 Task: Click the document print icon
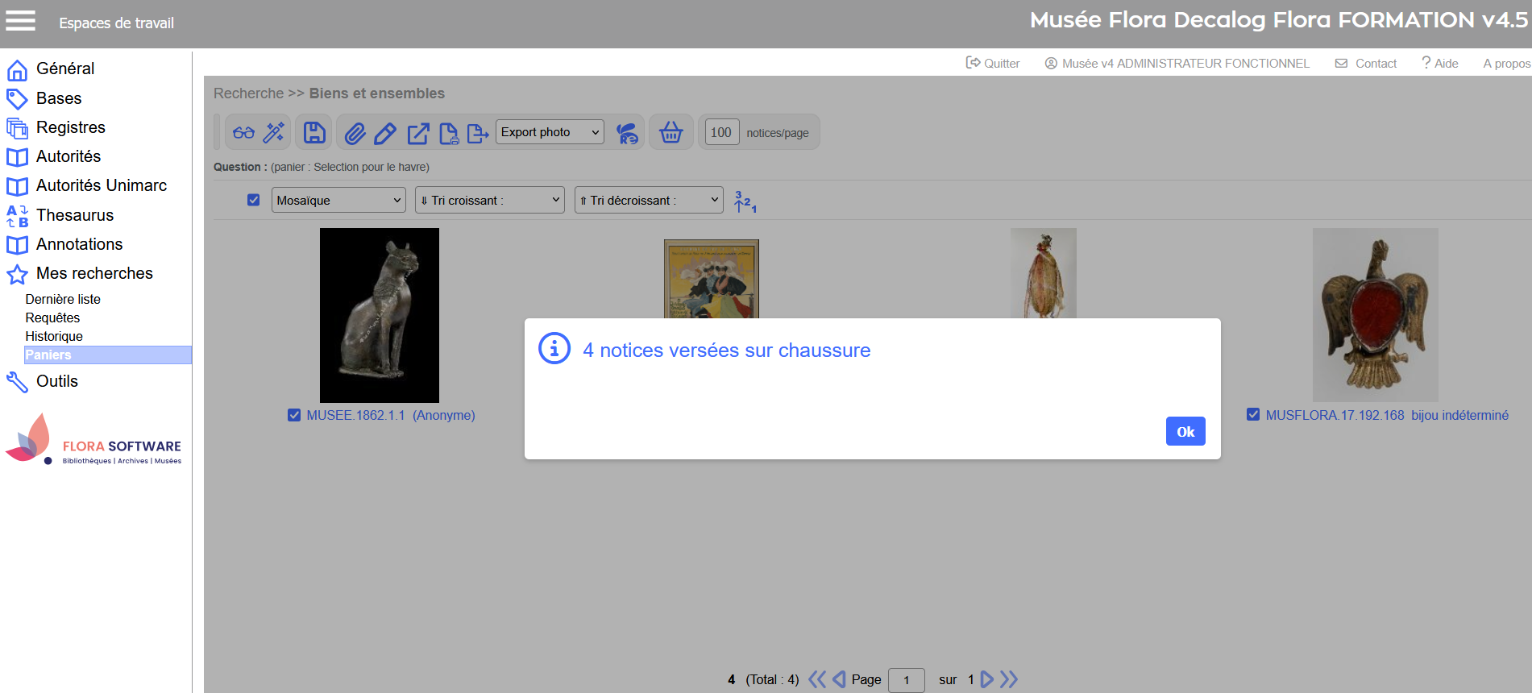click(x=449, y=133)
